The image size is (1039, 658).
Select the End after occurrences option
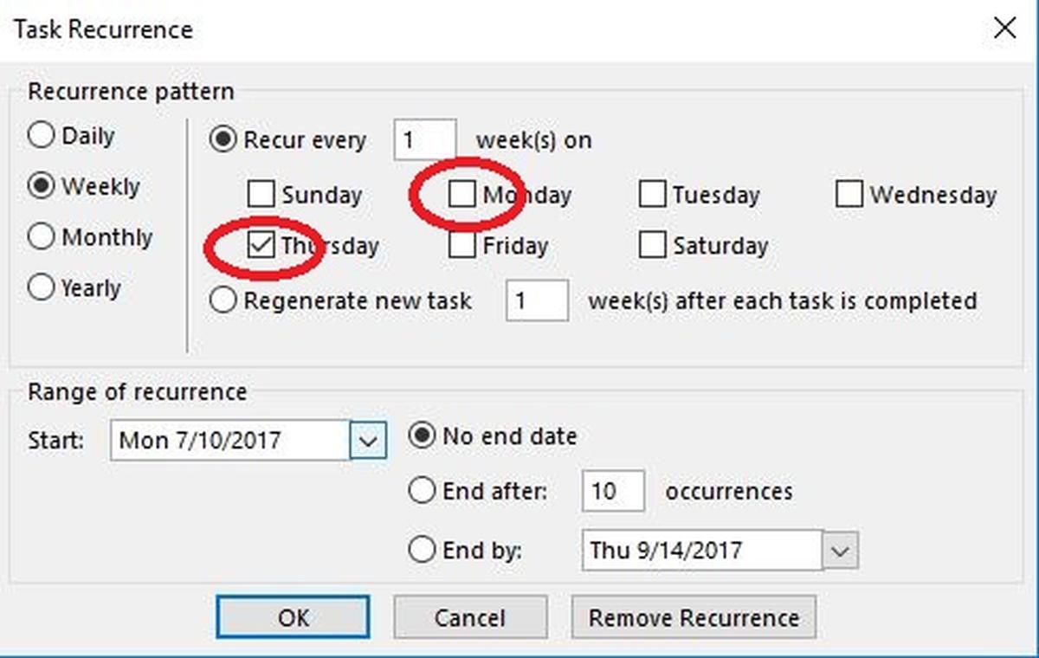tap(422, 492)
